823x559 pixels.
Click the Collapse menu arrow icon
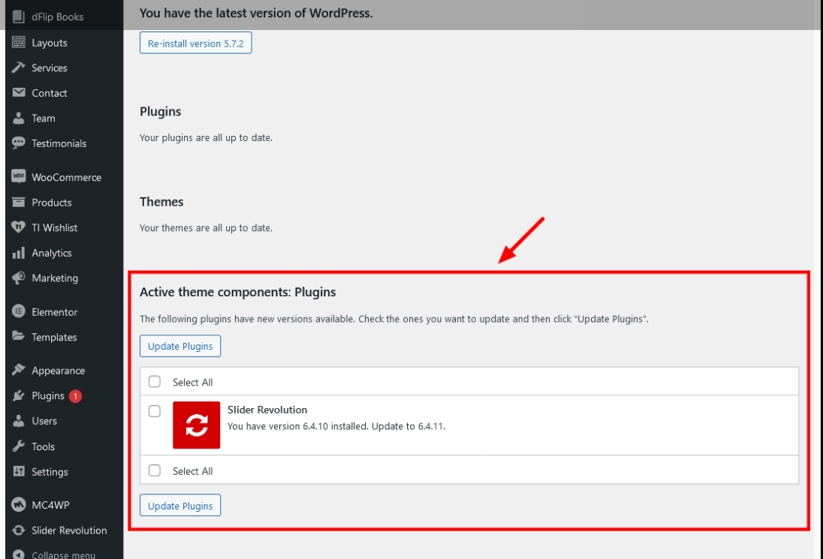point(18,554)
